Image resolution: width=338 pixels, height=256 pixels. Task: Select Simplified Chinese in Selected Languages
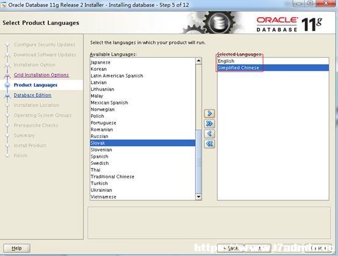[273, 68]
